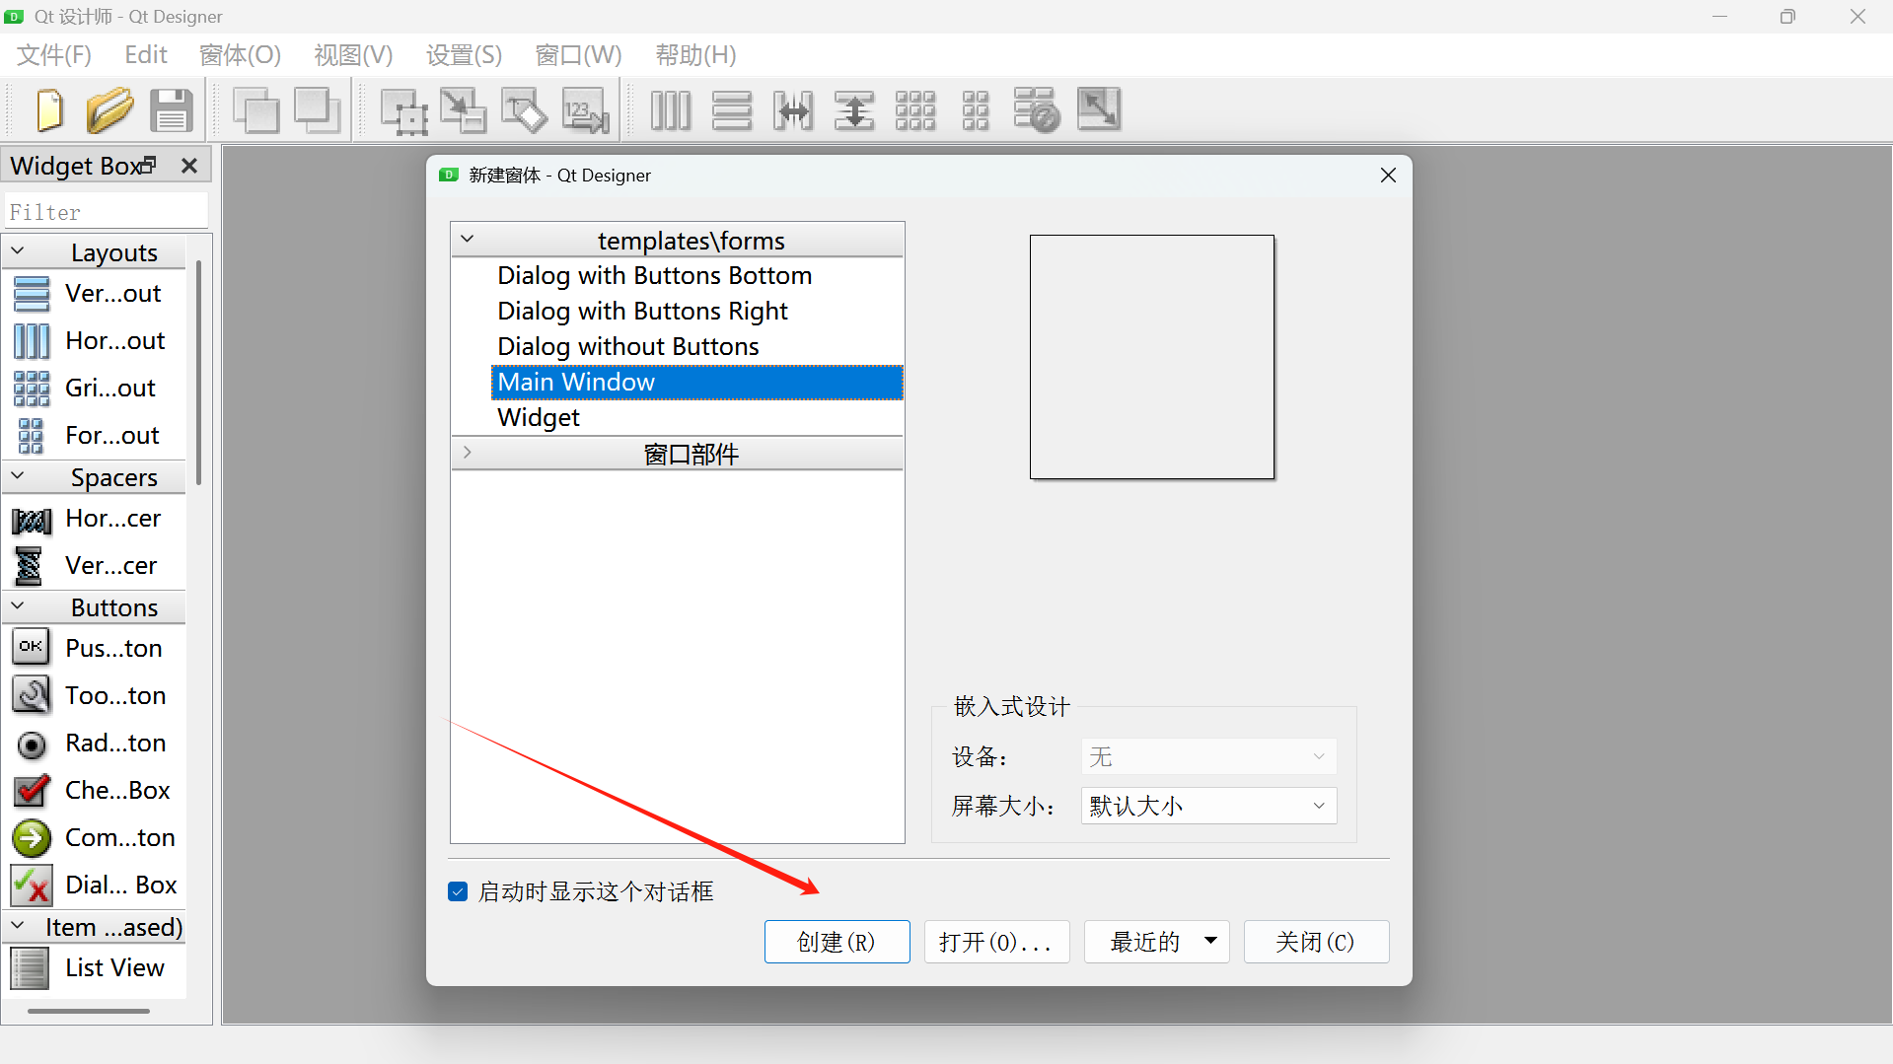The height and width of the screenshot is (1064, 1893).
Task: Select Form Layout widget in Widget Box
Action: pos(94,435)
